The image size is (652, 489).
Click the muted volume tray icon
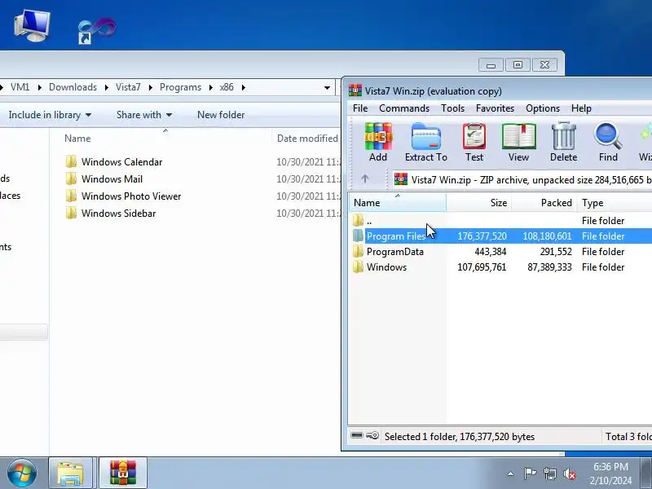coord(569,474)
